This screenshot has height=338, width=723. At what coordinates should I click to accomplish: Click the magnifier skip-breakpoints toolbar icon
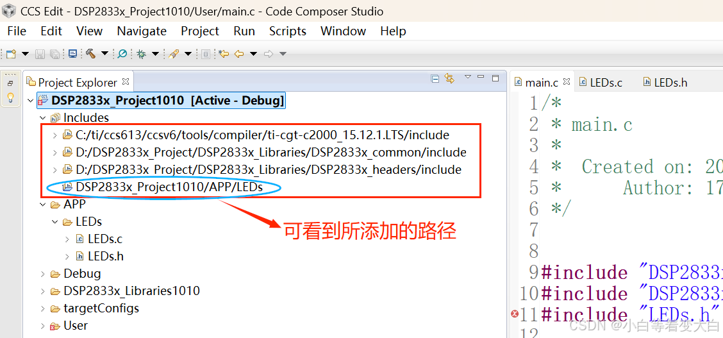(x=122, y=54)
